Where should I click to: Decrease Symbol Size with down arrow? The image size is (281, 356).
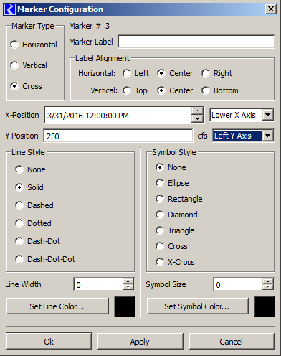click(268, 287)
